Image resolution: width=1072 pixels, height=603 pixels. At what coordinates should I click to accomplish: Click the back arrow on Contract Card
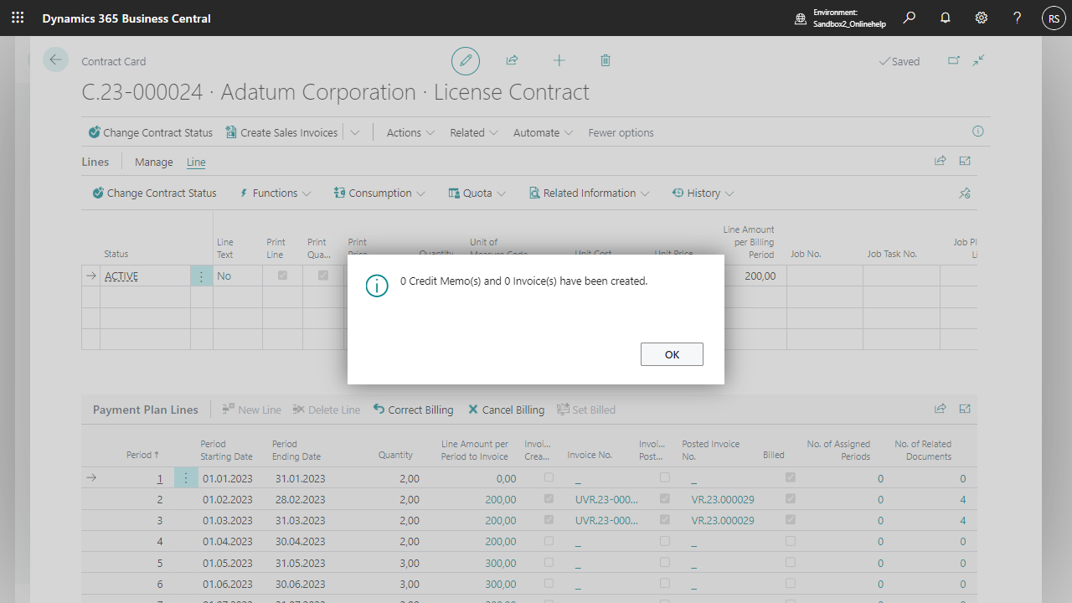pyautogui.click(x=55, y=59)
